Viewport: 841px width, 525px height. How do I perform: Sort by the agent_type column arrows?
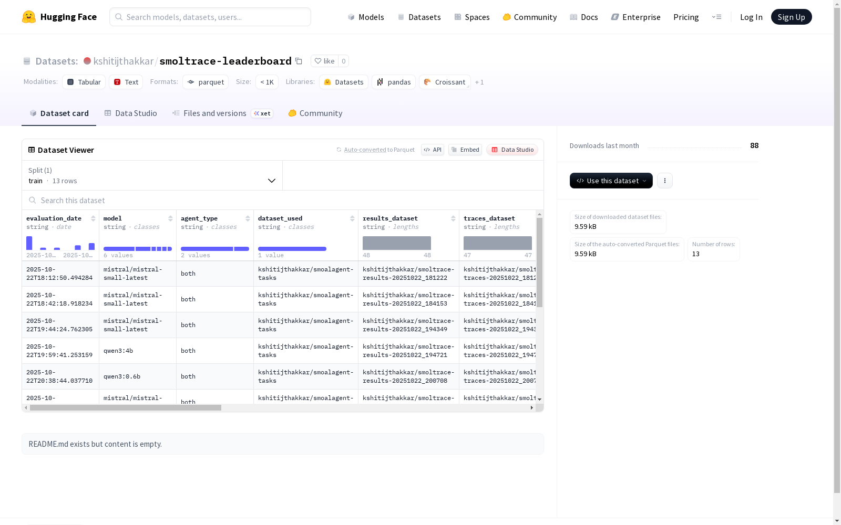coord(248,218)
